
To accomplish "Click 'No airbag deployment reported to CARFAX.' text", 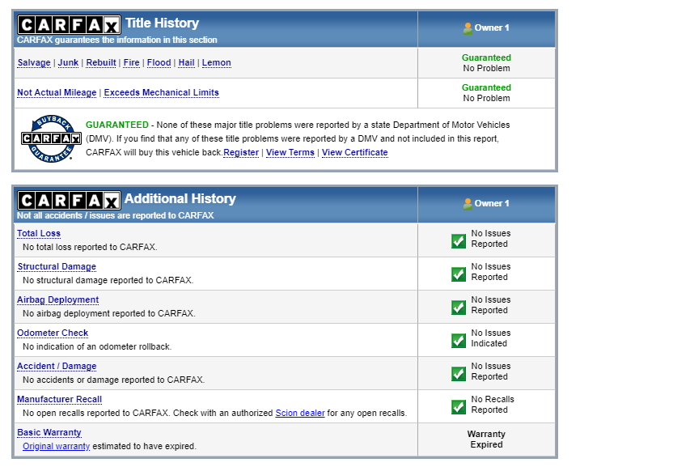I will click(109, 313).
